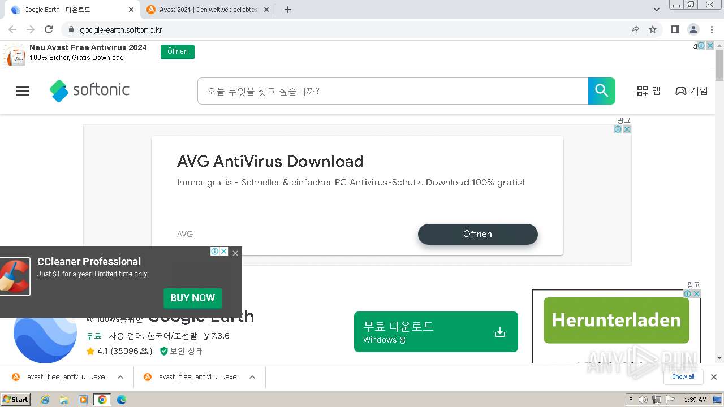
Task: Go back using the browser back arrow
Action: tap(12, 29)
